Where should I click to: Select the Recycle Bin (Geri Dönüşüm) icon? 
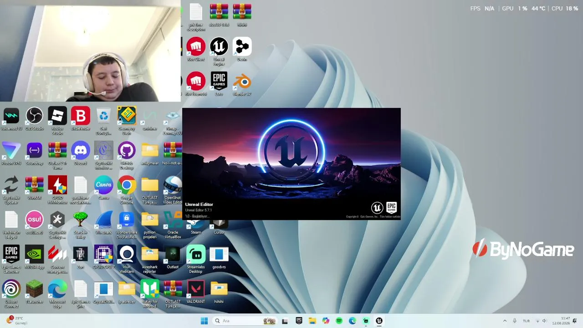pyautogui.click(x=104, y=121)
